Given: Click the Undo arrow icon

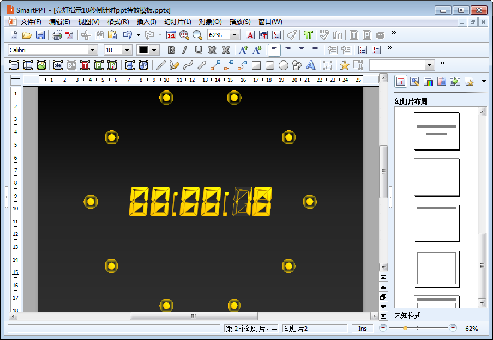Looking at the screenshot, I should click(128, 35).
